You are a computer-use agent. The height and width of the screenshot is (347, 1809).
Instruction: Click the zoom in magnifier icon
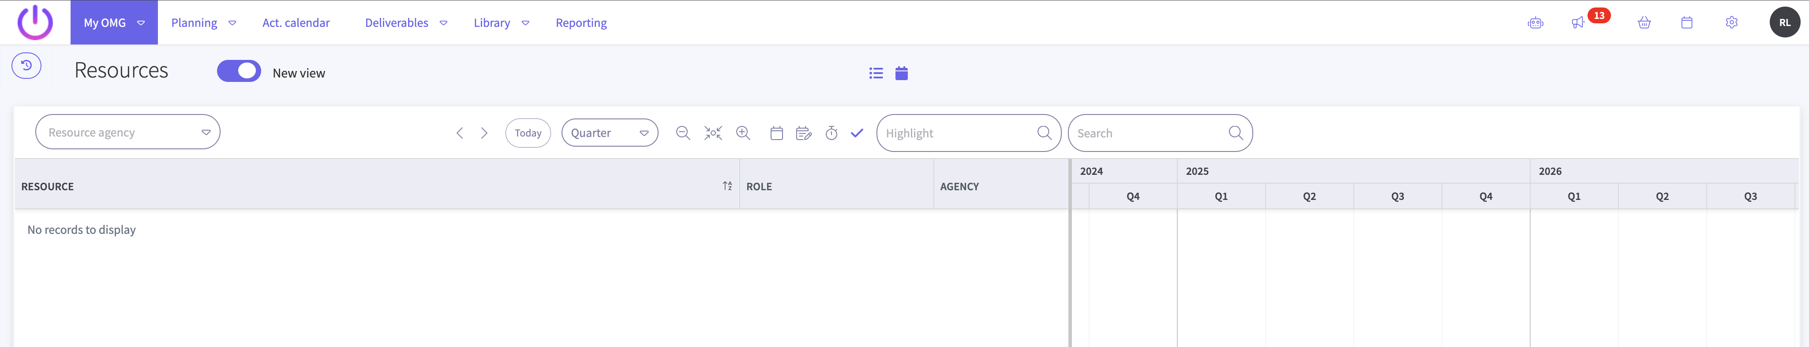click(743, 133)
